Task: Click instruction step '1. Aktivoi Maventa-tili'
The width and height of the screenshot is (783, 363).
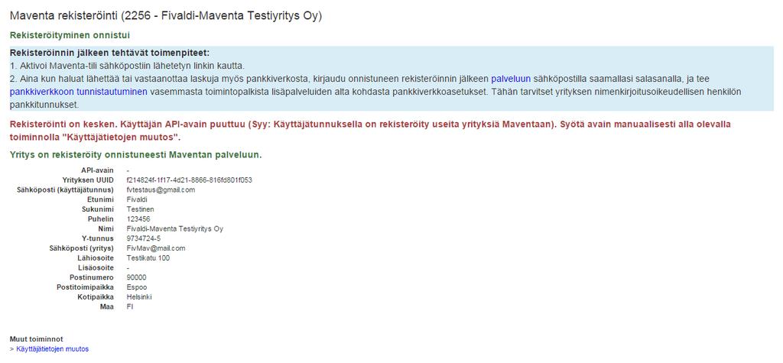Action: point(128,66)
